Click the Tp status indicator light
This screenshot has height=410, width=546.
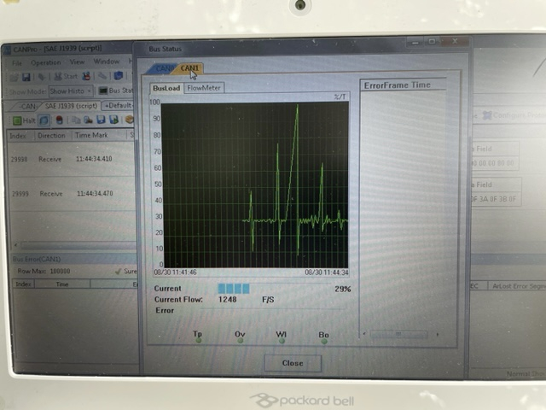(x=198, y=341)
